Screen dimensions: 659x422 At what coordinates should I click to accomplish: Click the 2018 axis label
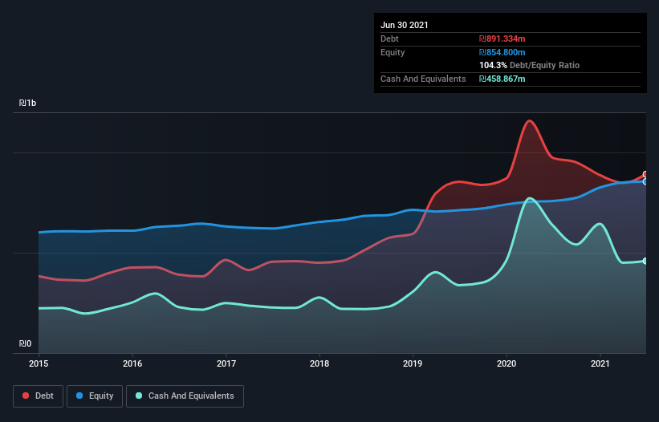click(319, 363)
